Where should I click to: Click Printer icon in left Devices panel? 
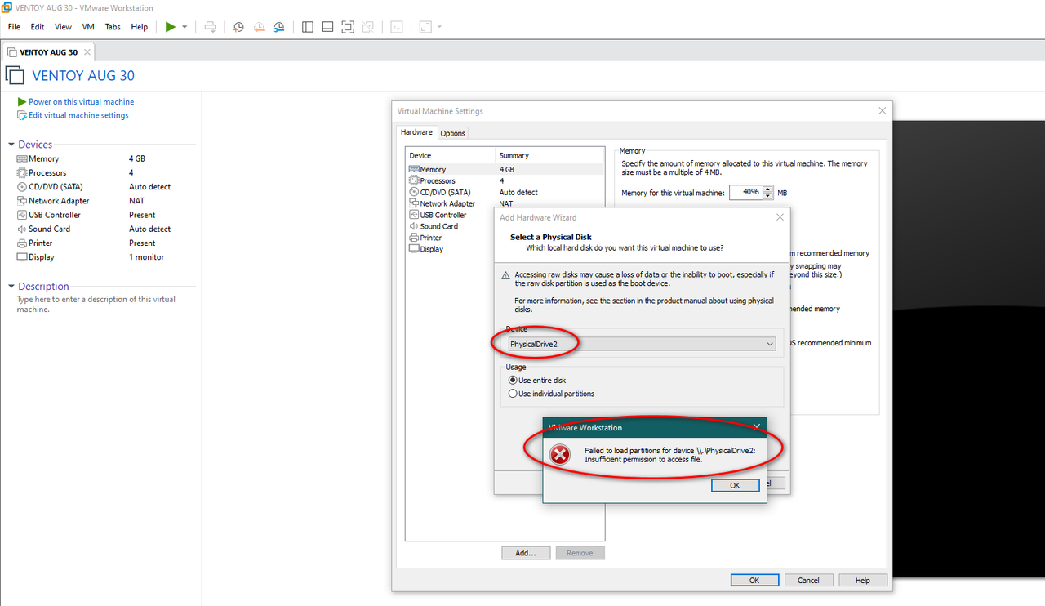[x=22, y=243]
